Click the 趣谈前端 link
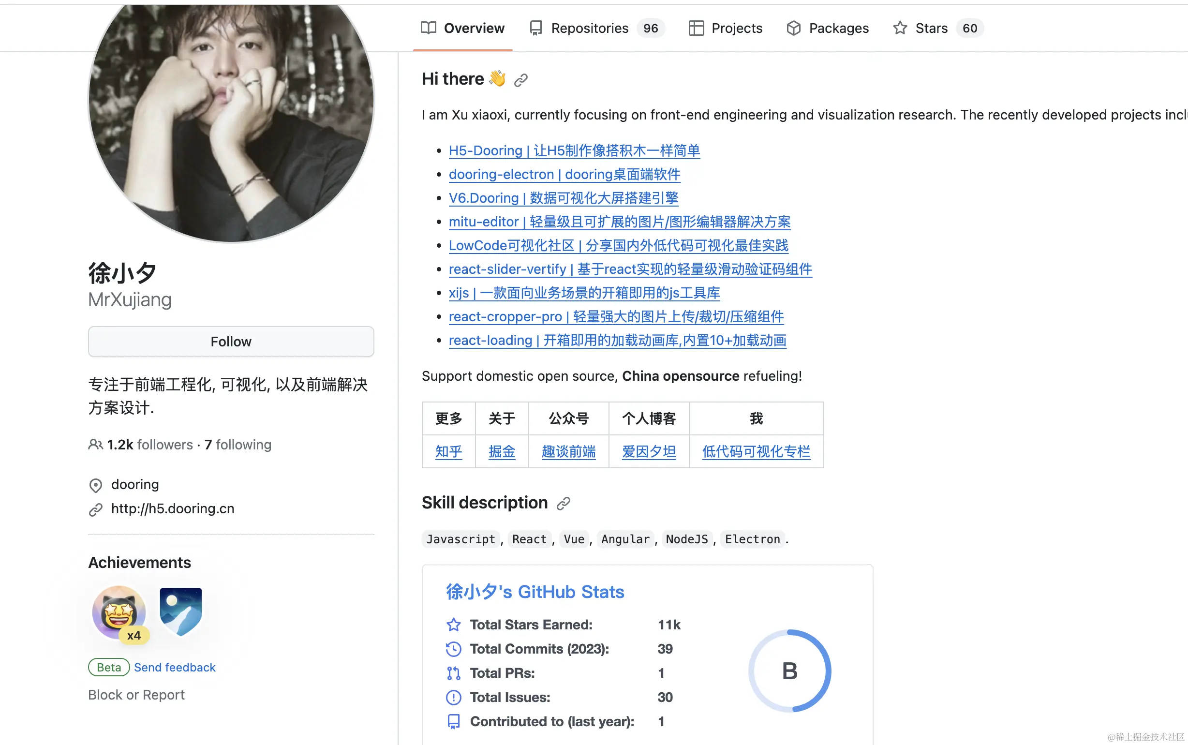This screenshot has width=1188, height=745. 569,451
